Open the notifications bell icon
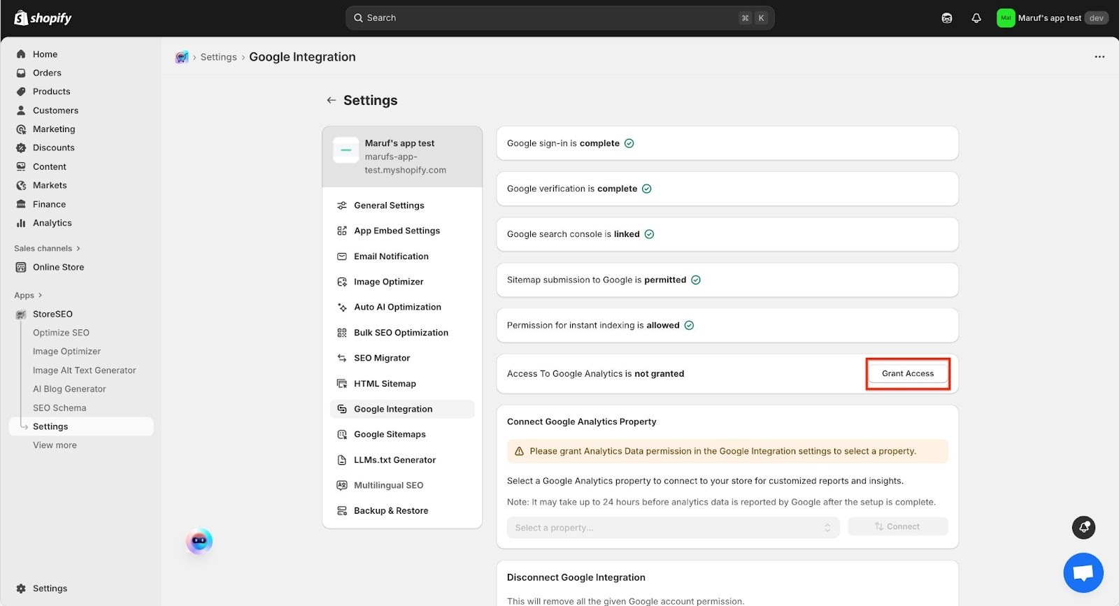1119x606 pixels. pyautogui.click(x=976, y=18)
